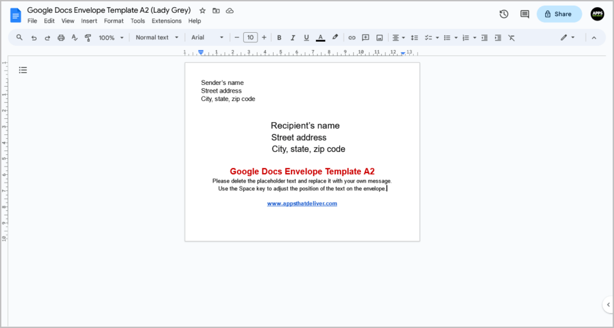Click the Google Docs home logo
614x328 pixels.
pyautogui.click(x=15, y=15)
